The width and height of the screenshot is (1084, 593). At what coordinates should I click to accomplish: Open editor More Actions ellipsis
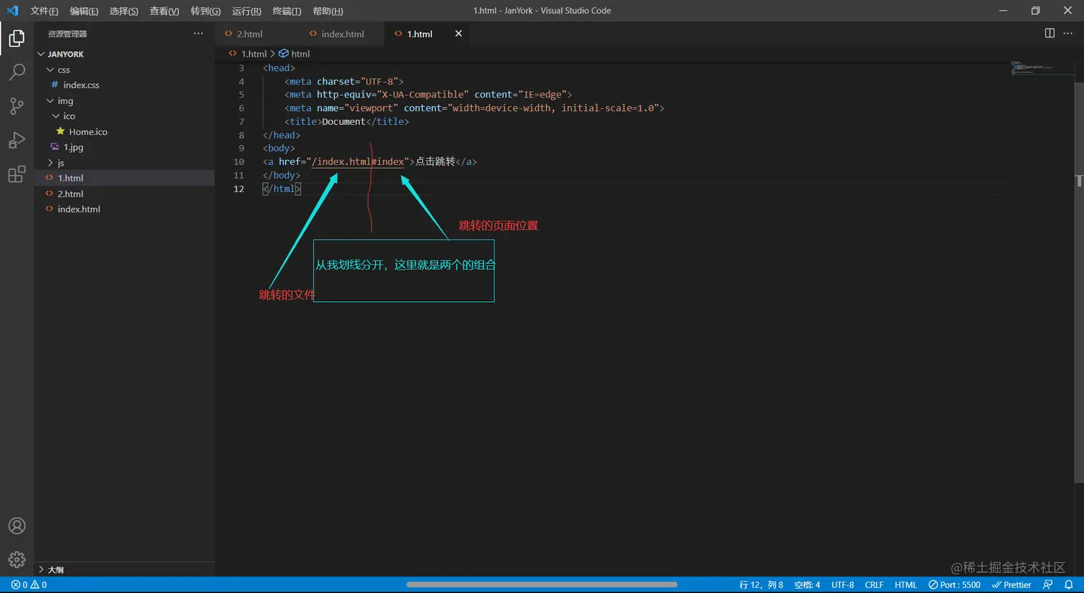[x=1068, y=34]
